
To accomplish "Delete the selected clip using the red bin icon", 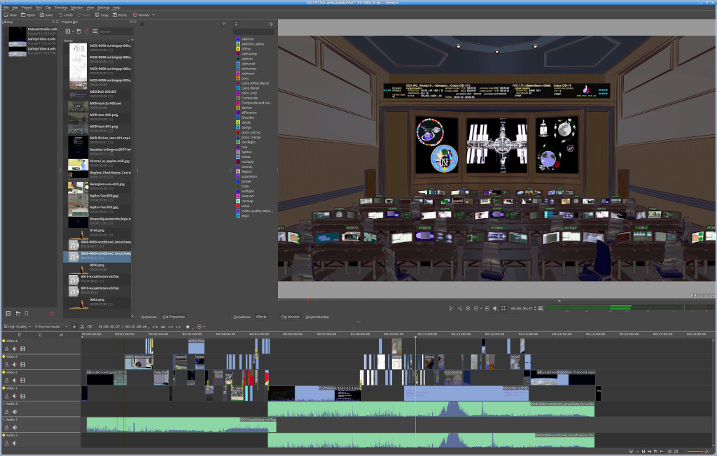I will (86, 31).
